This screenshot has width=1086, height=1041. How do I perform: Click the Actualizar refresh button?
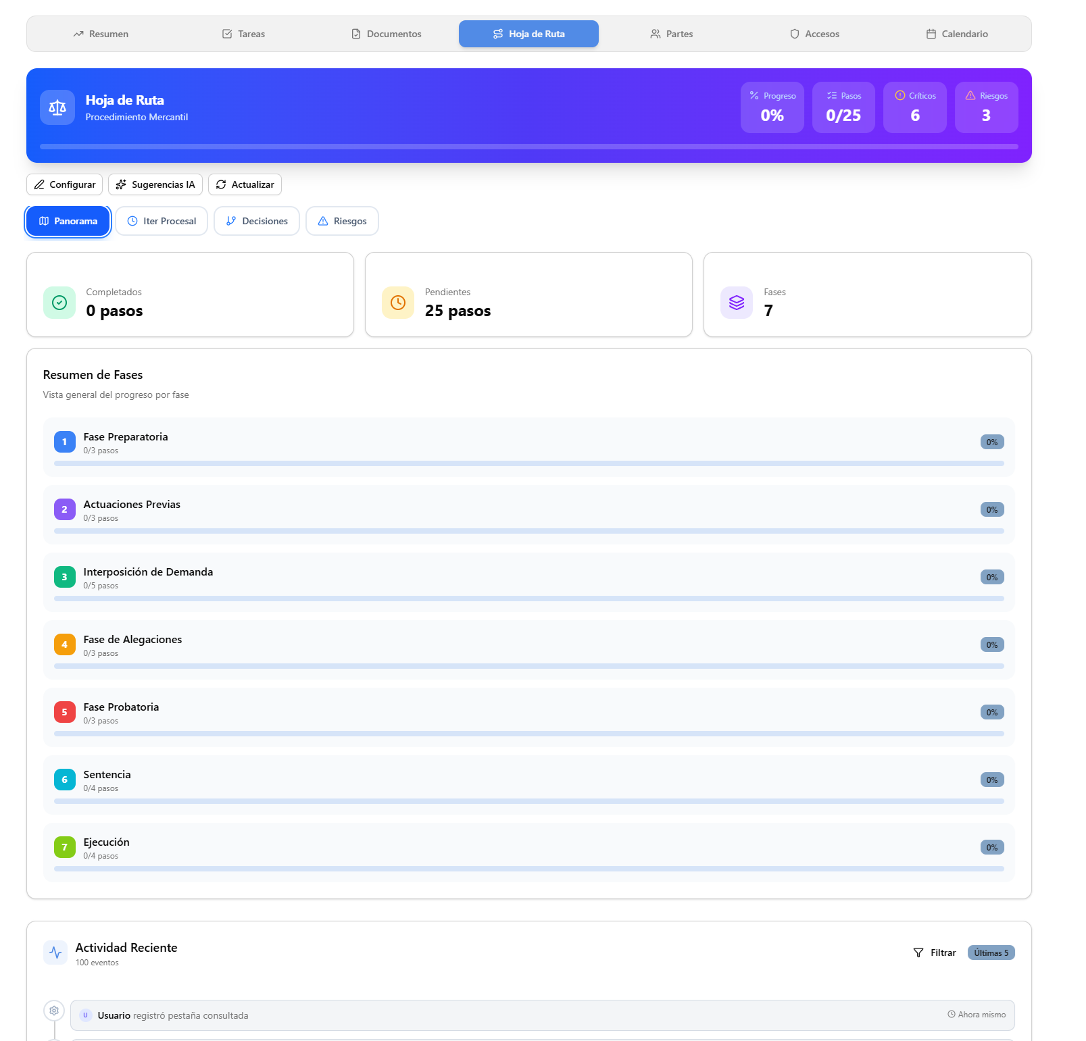[245, 184]
